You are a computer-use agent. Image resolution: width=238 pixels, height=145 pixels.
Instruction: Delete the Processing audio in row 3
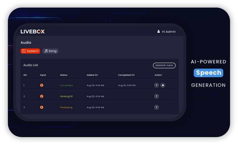click(156, 107)
